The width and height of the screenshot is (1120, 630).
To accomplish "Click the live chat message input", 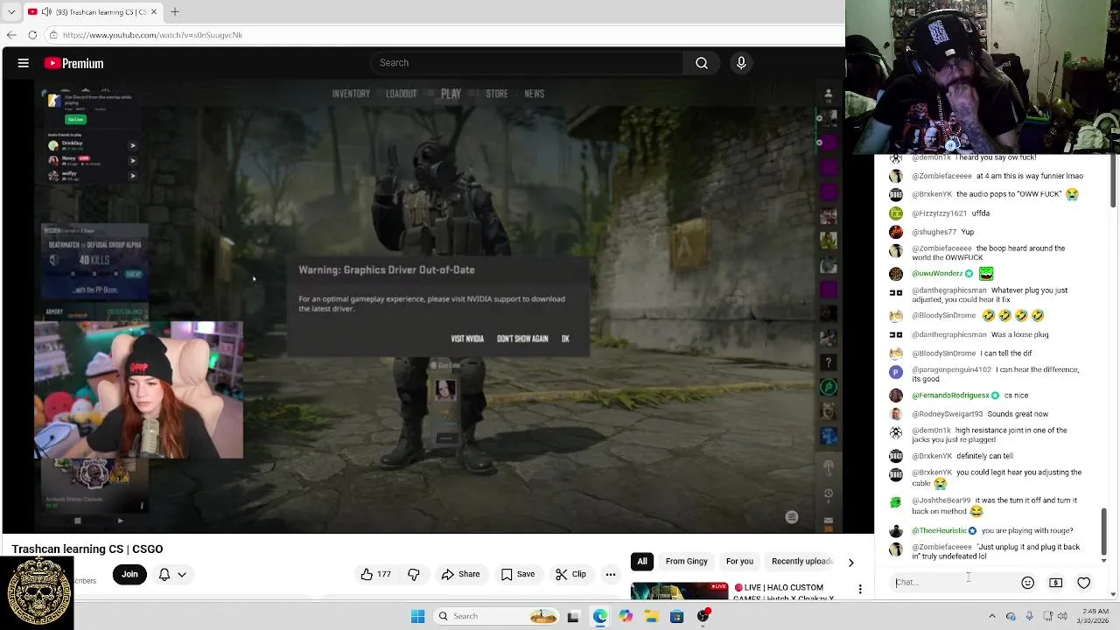I will click(x=952, y=582).
